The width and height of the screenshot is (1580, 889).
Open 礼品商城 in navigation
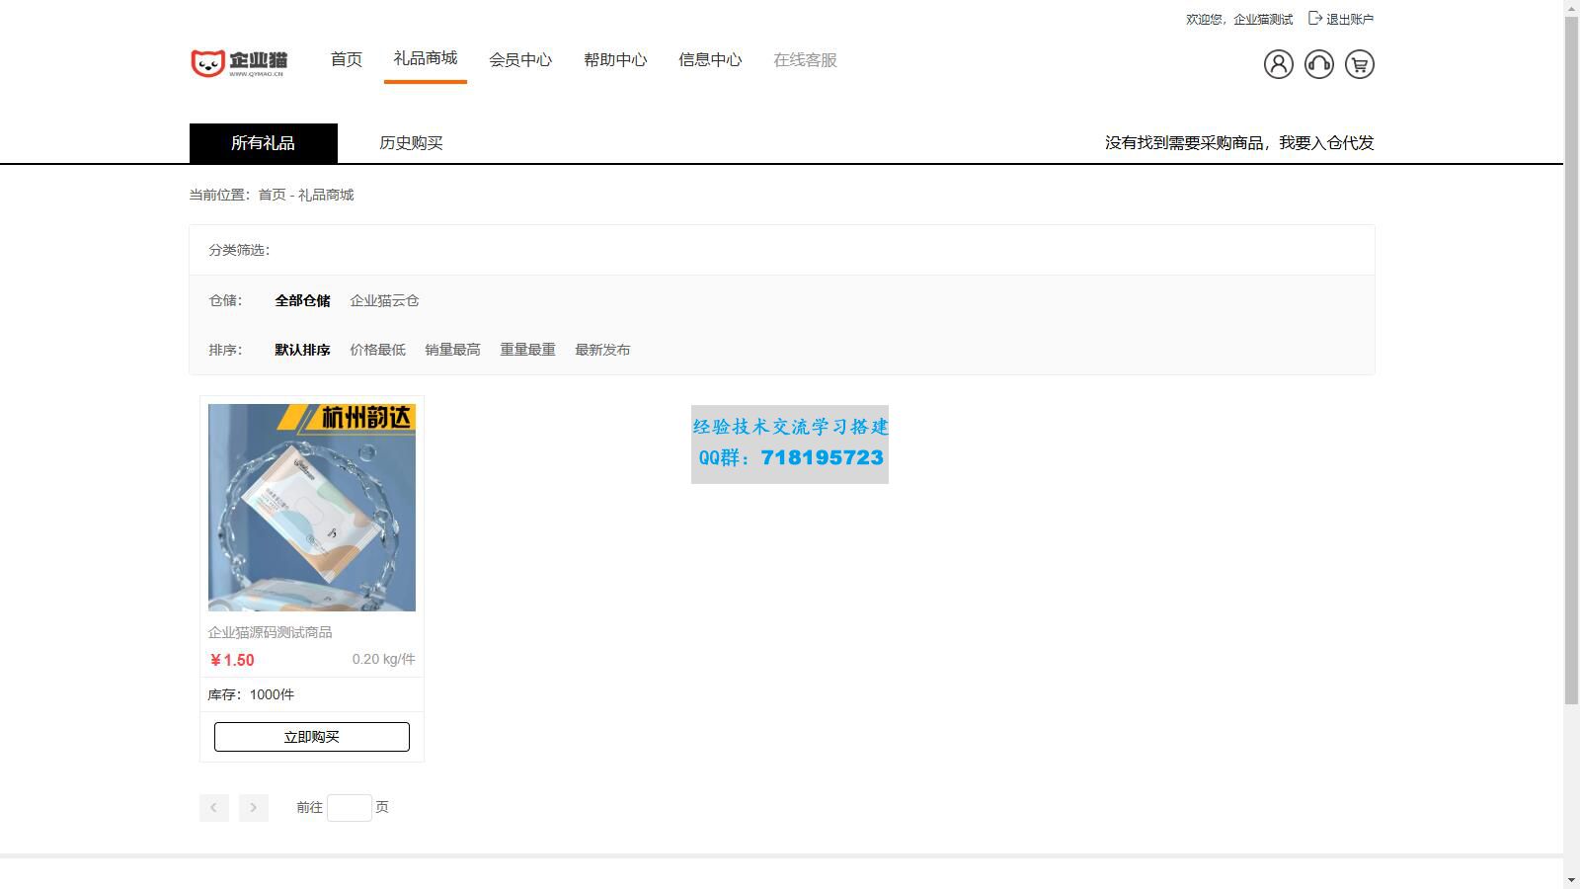point(425,58)
